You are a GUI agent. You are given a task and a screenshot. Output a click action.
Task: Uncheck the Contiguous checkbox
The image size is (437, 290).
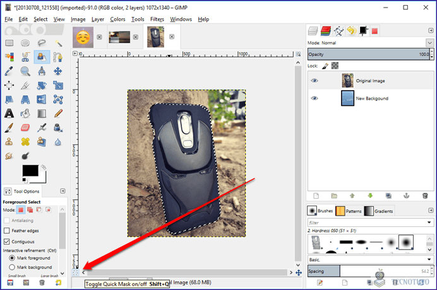[7, 241]
